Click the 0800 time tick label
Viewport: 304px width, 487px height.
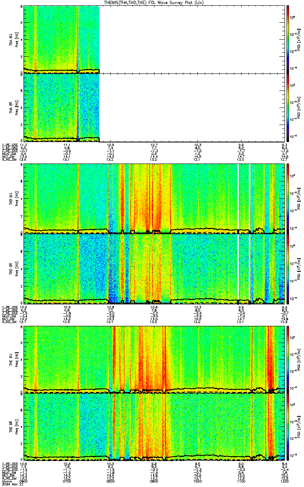pyautogui.click(x=110, y=481)
